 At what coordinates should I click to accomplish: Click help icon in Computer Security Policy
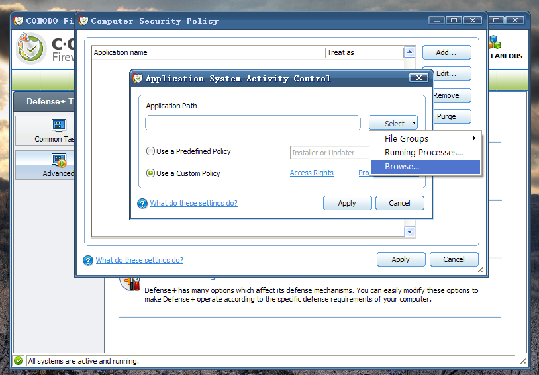[x=88, y=261]
